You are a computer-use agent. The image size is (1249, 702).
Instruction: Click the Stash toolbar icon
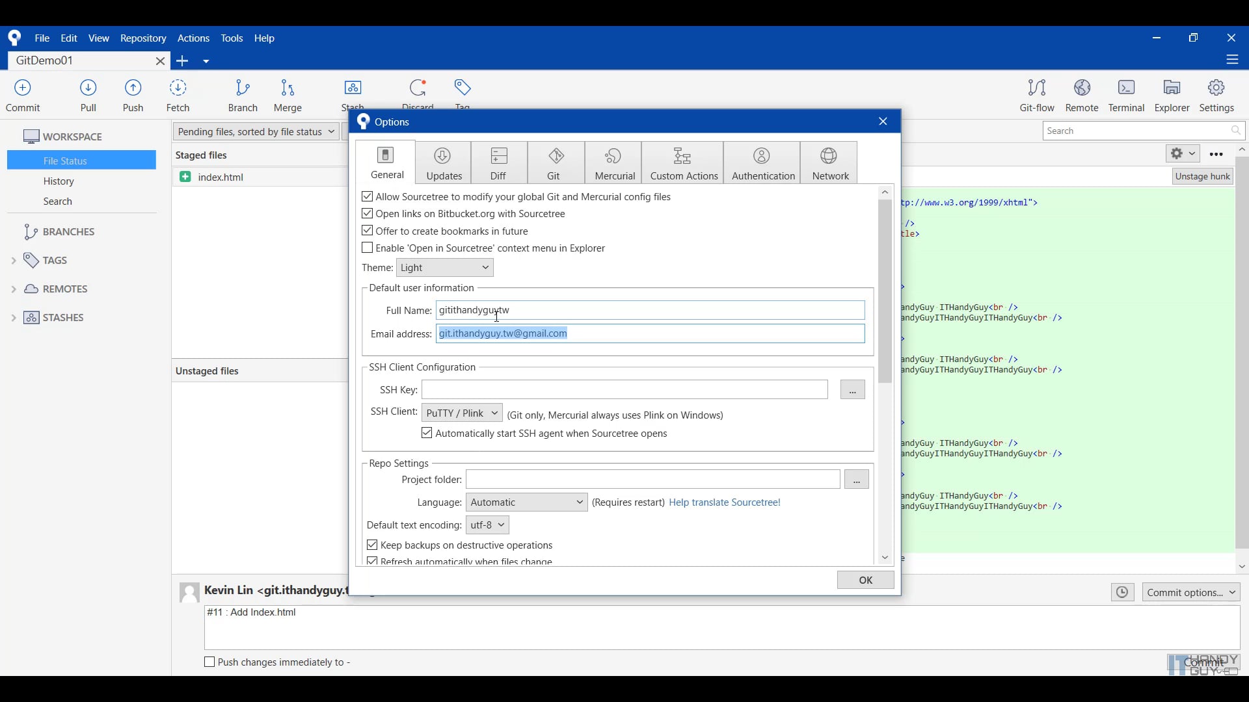[x=352, y=94]
